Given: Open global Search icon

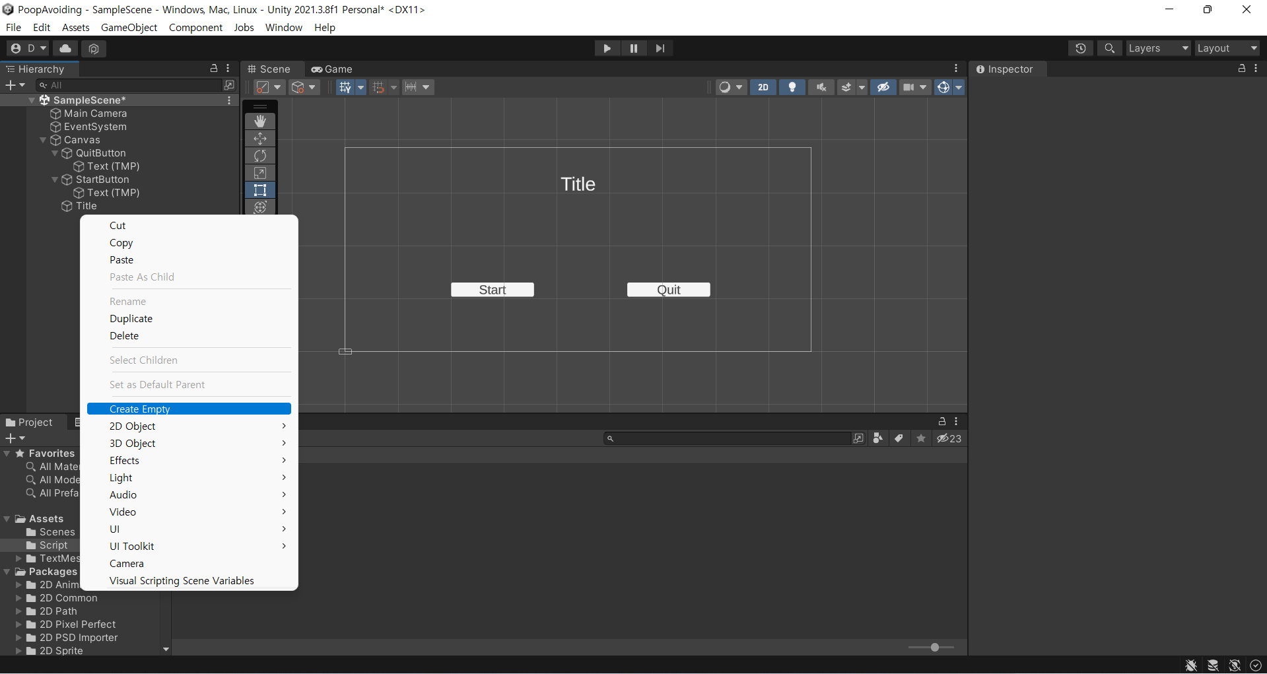Looking at the screenshot, I should pos(1110,48).
